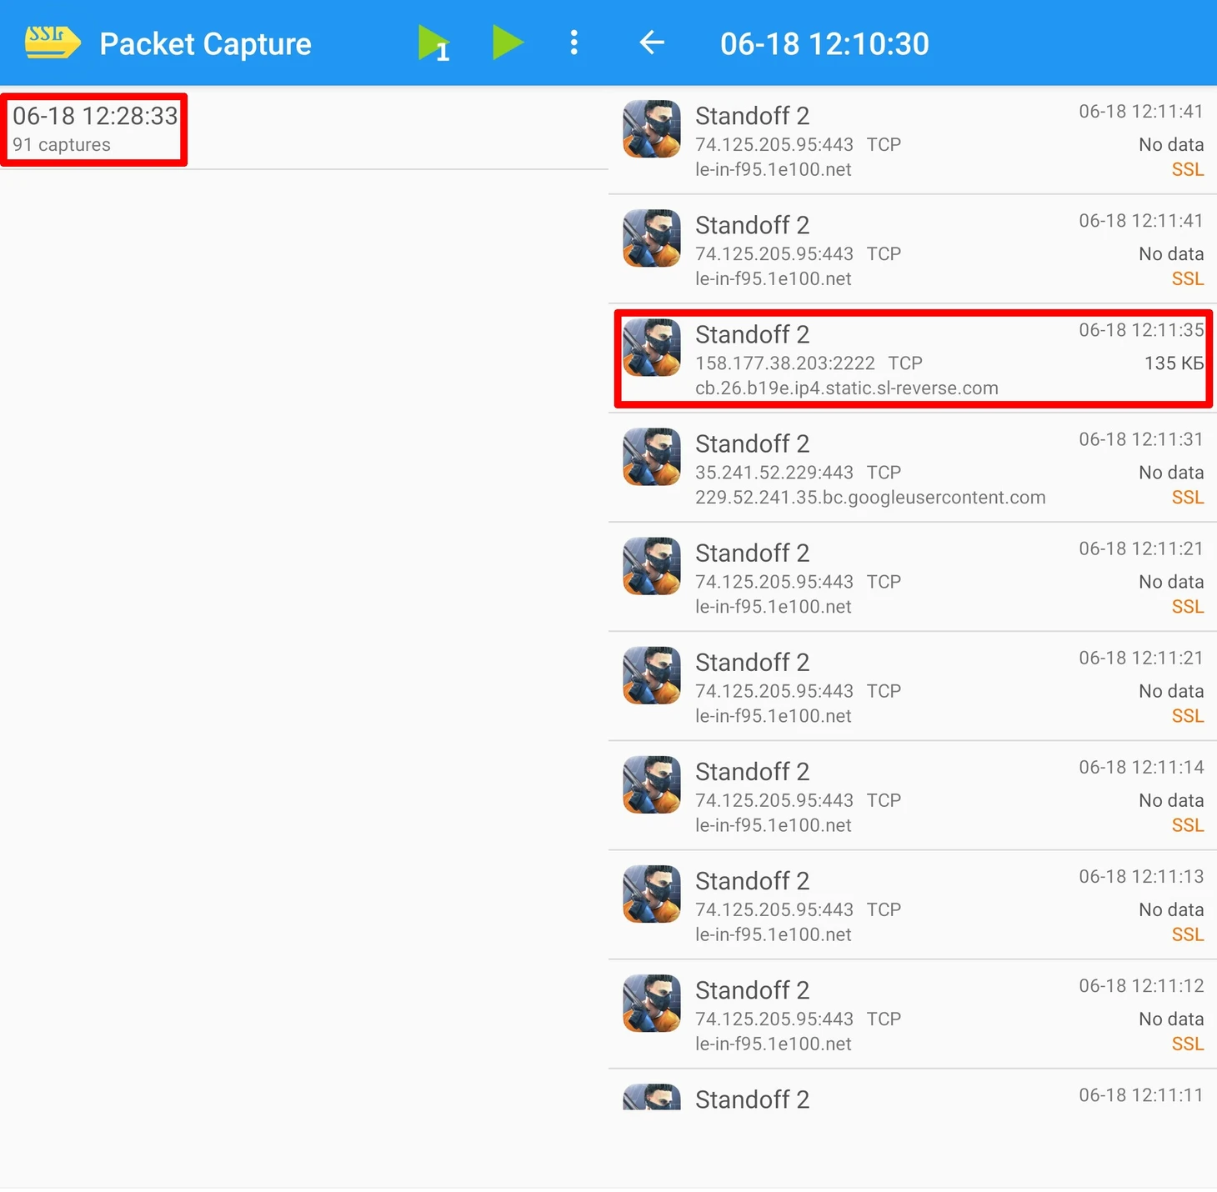
Task: Open the Standoff 2 capture at 12:11:12
Action: point(913,1014)
